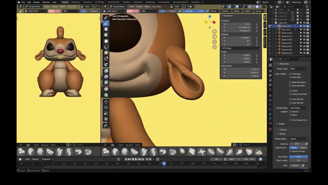This screenshot has height=185, width=328.
Task: Switch to the Geometry Nodes workspace tab
Action: coord(180,2)
